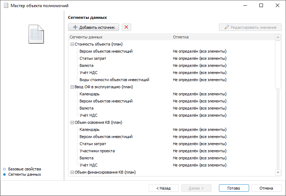Collapse the Ввод ОФ в эксплуатацию node
This screenshot has height=196, width=286.
point(72,87)
